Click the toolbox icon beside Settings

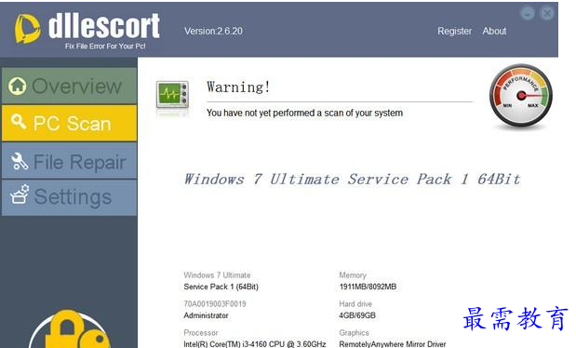pos(20,194)
